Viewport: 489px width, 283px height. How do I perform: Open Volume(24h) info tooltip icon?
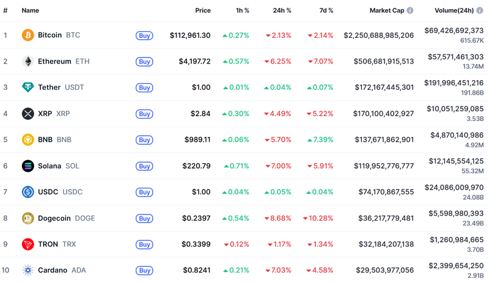coord(480,11)
